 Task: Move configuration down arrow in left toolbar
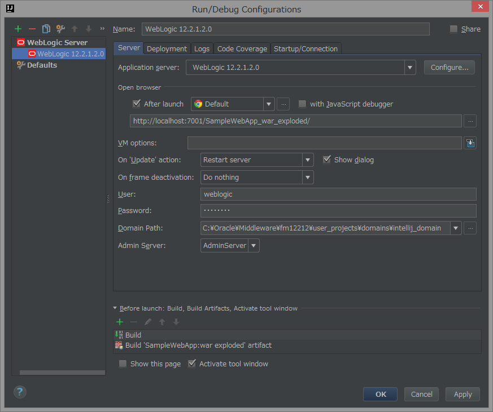click(89, 29)
